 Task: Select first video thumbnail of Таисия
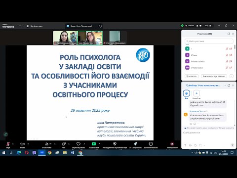point(65,38)
